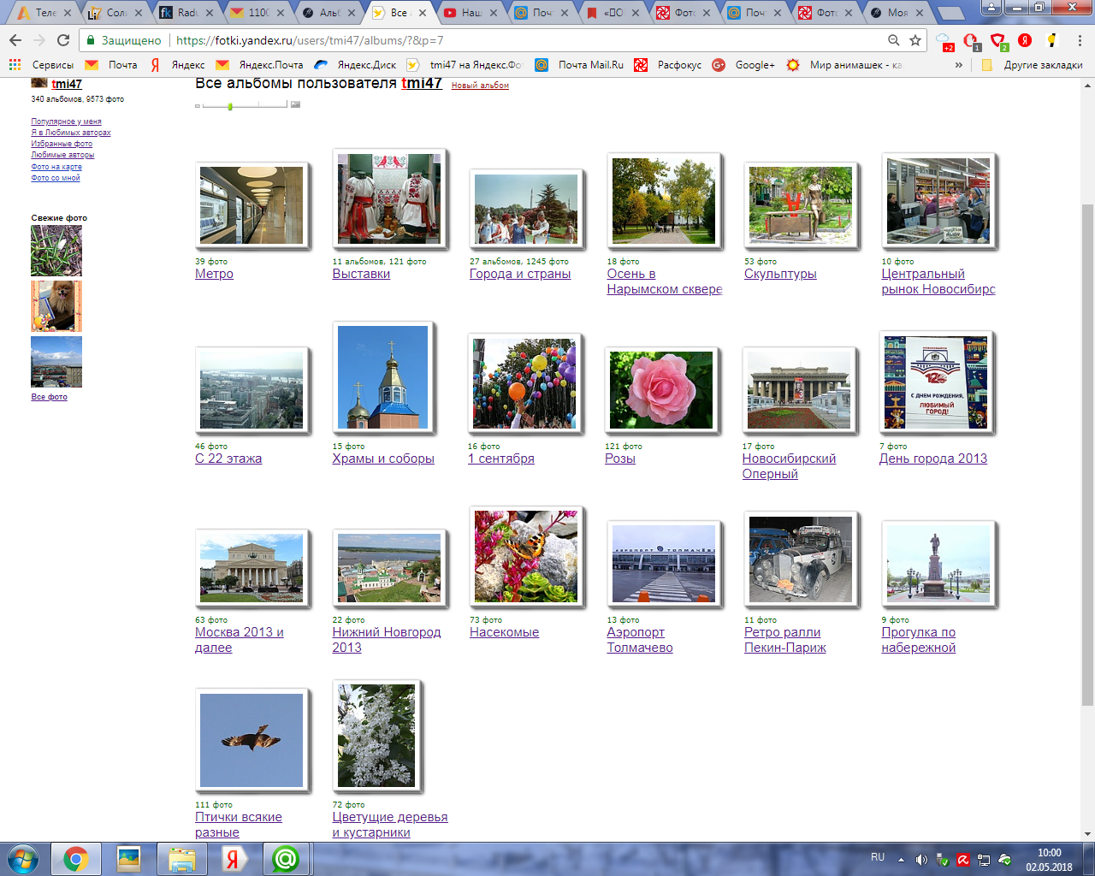Click the zoom magnifier icon in address bar
This screenshot has height=876, width=1095.
coord(894,40)
